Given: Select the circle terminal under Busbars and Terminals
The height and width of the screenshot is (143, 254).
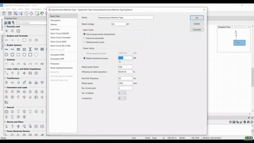Looking at the screenshot, I should point(30,40).
